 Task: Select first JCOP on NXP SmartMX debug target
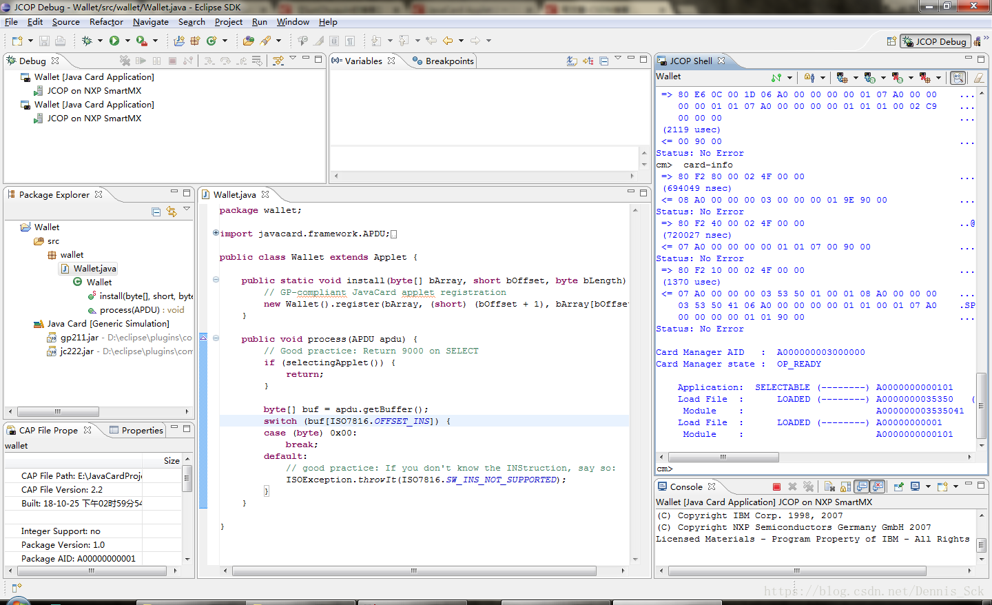(94, 91)
